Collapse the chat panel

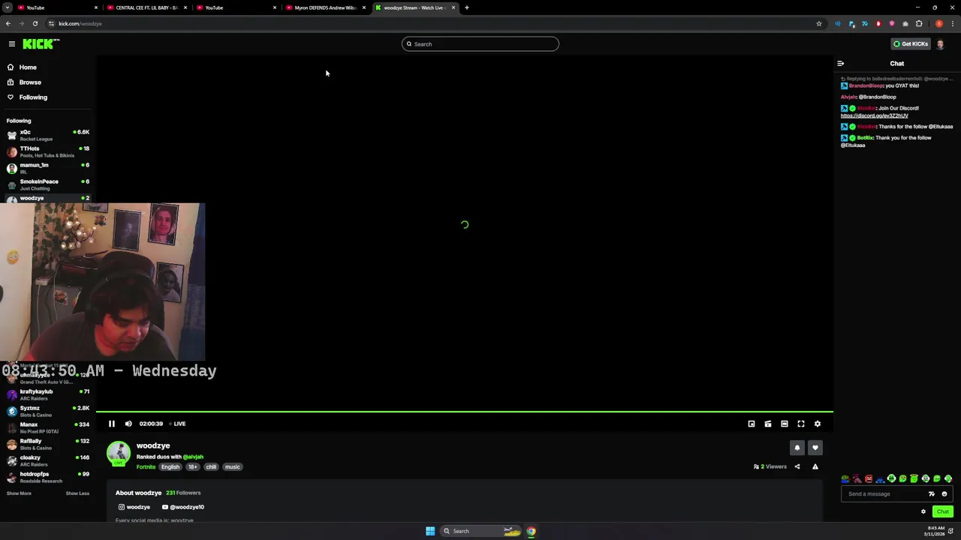pos(841,64)
